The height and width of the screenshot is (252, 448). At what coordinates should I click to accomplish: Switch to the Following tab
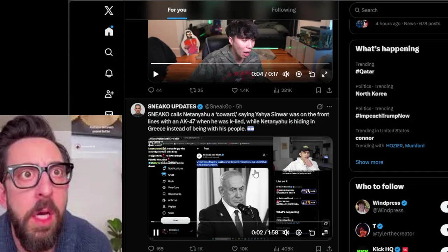[284, 10]
